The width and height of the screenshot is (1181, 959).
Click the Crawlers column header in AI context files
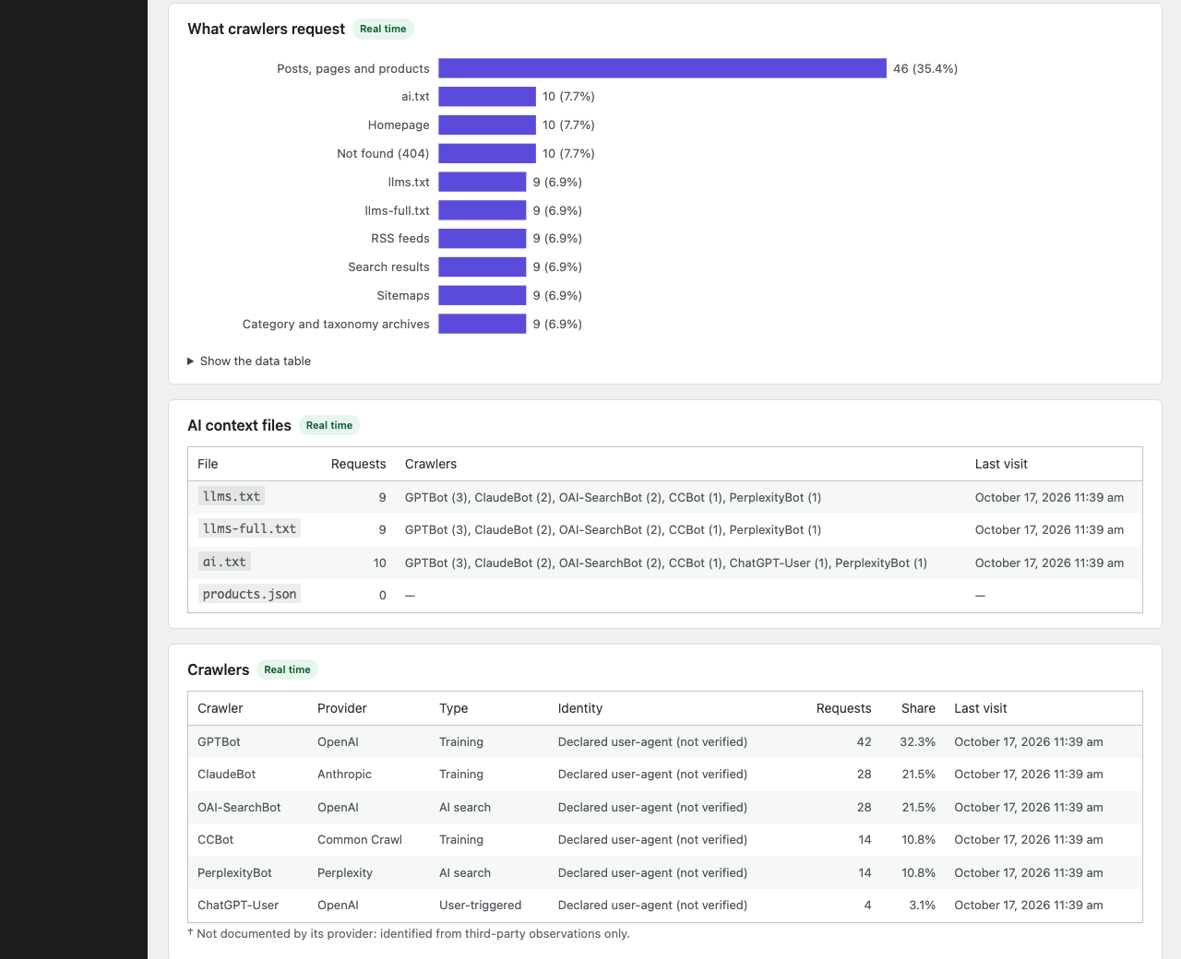(x=431, y=464)
